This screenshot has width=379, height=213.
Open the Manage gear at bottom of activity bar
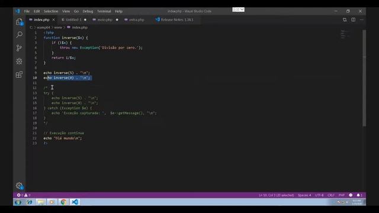[x=20, y=185]
